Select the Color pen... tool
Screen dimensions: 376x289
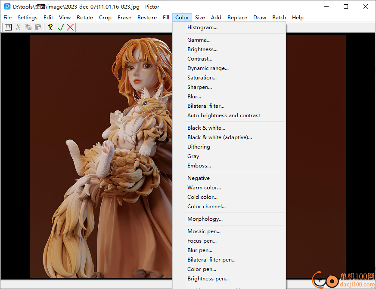229,269
